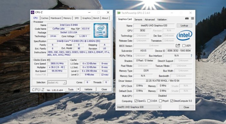Click the Validate button in CPU-Z

tap(88, 90)
